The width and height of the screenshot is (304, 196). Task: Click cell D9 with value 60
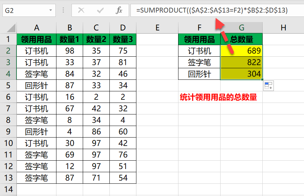click(x=123, y=132)
